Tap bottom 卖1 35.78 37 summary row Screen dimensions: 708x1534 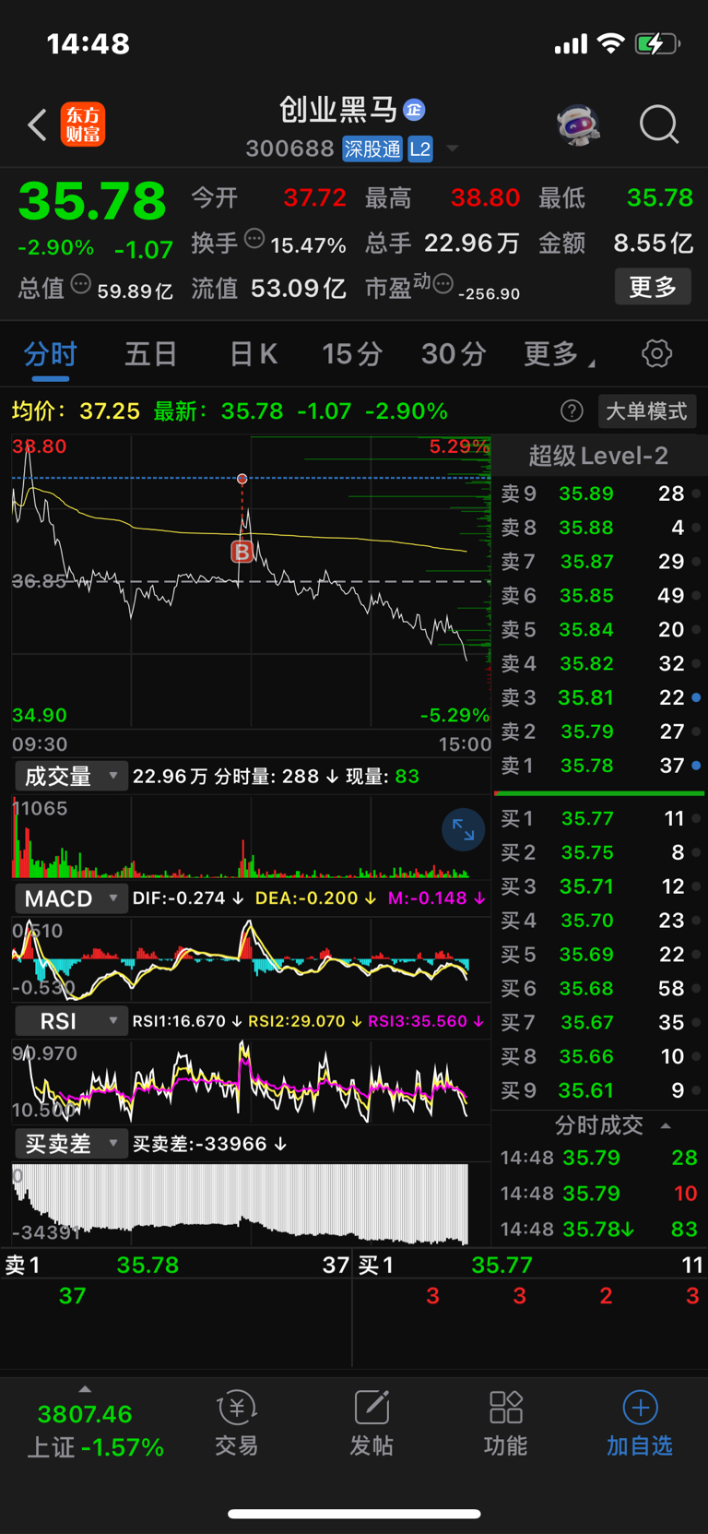coord(176,1265)
